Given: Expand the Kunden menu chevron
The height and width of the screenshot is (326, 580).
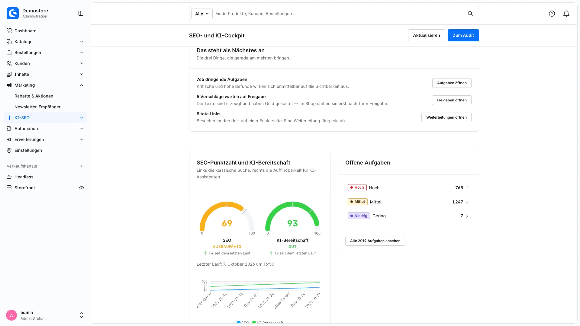Looking at the screenshot, I should [x=82, y=63].
